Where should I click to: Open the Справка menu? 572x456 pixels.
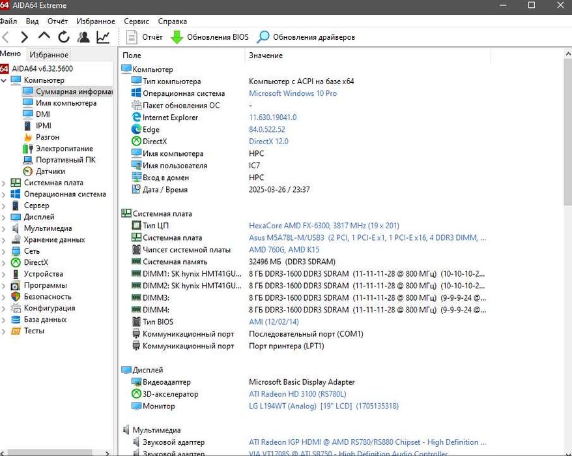(173, 21)
